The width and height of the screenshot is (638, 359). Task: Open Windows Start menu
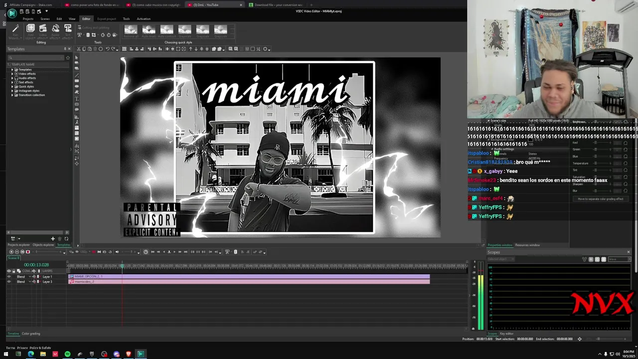click(6, 354)
